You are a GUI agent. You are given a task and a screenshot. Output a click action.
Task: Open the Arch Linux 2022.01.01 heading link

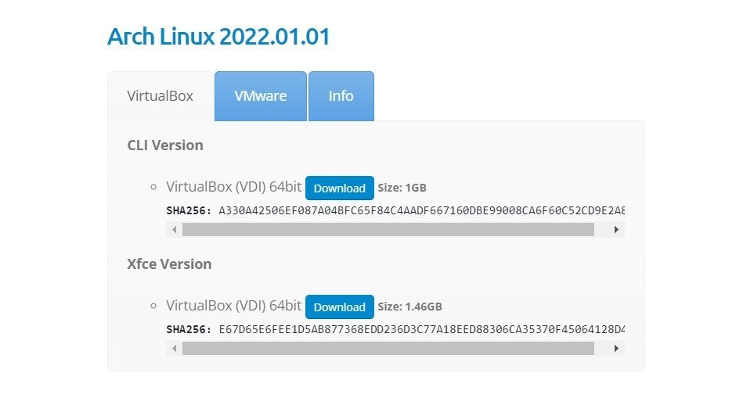click(x=218, y=37)
